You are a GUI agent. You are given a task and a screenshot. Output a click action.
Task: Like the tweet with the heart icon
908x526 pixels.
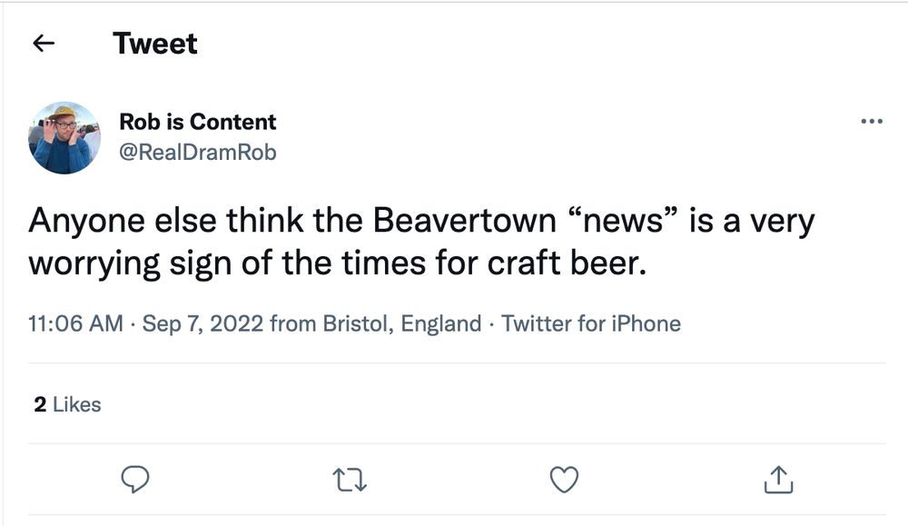tap(565, 479)
